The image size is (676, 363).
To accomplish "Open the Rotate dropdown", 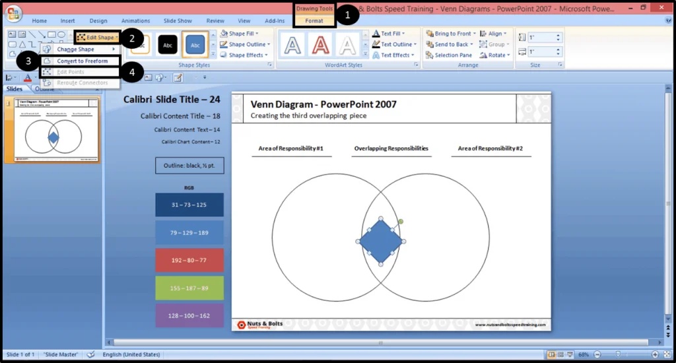I will [495, 55].
